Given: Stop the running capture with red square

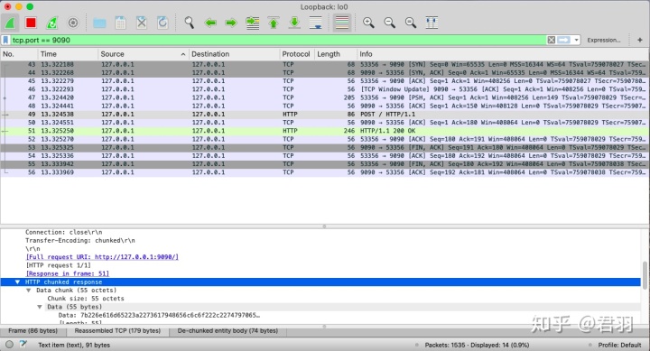Looking at the screenshot, I should click(31, 23).
